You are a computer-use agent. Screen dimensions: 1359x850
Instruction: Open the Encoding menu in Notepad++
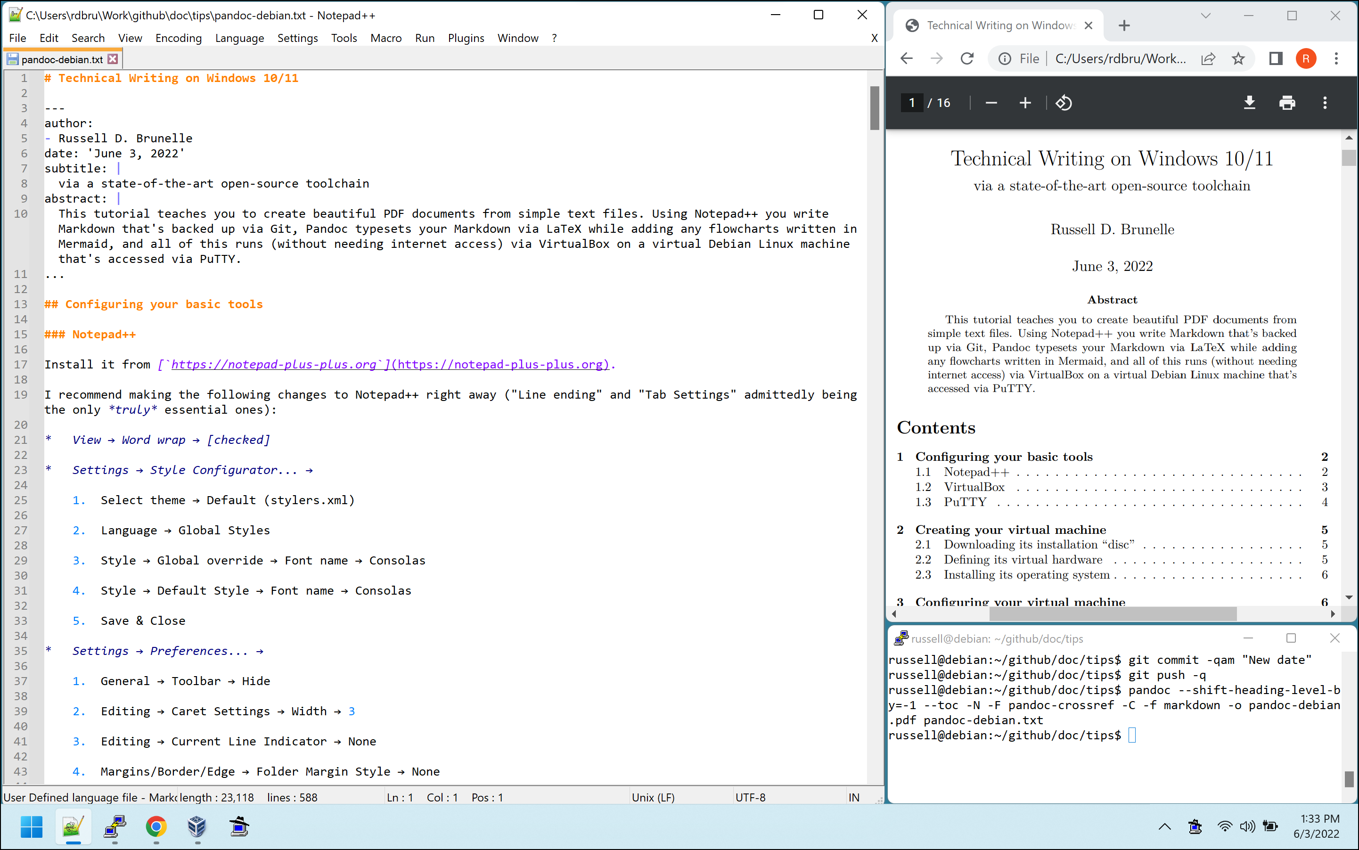[178, 38]
